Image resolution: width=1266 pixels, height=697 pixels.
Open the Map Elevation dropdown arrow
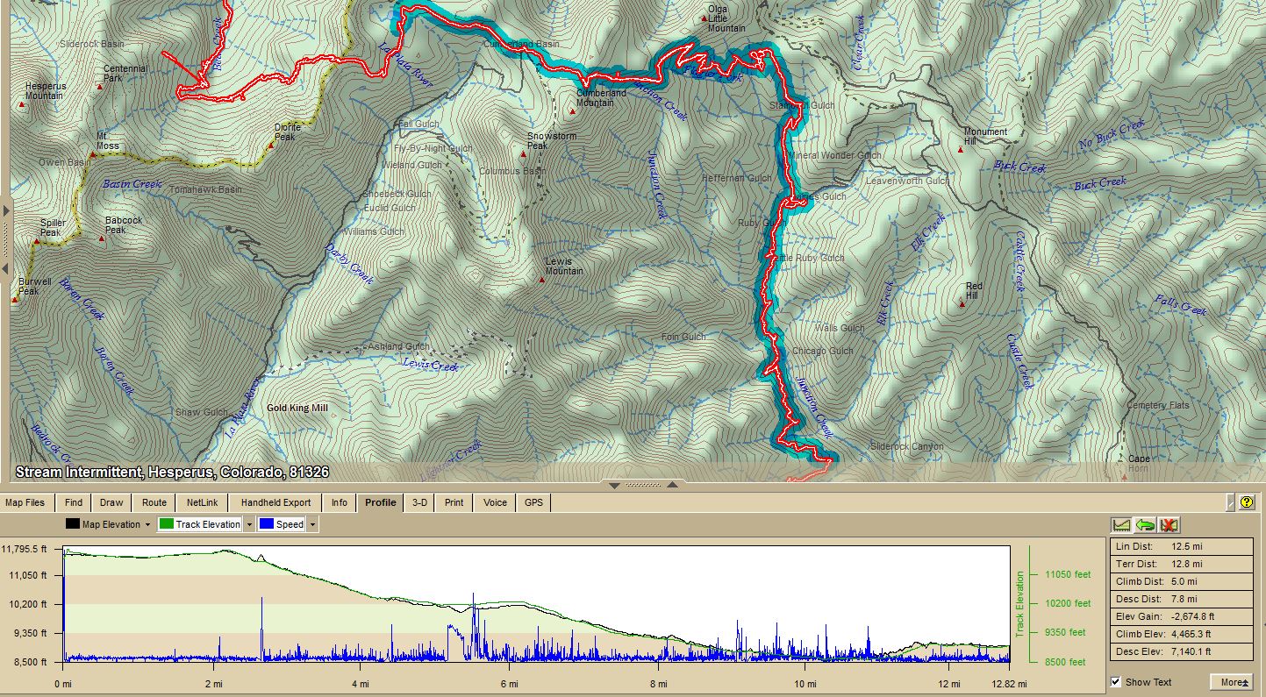[x=147, y=525]
